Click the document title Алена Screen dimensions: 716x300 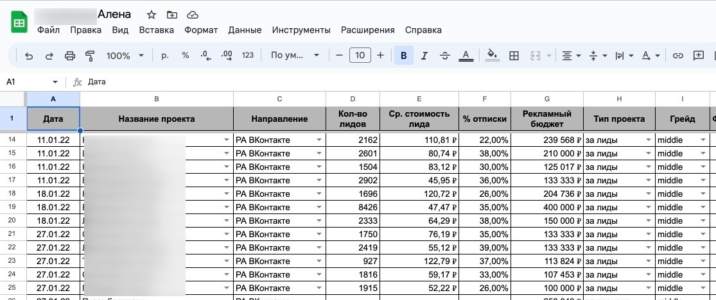[114, 15]
